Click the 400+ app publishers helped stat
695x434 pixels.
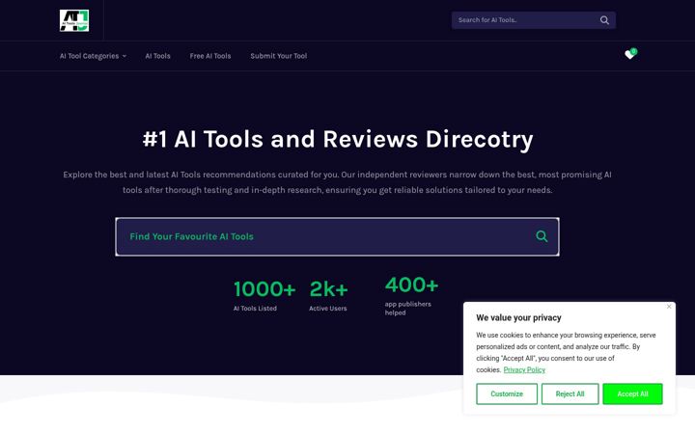pyautogui.click(x=411, y=296)
